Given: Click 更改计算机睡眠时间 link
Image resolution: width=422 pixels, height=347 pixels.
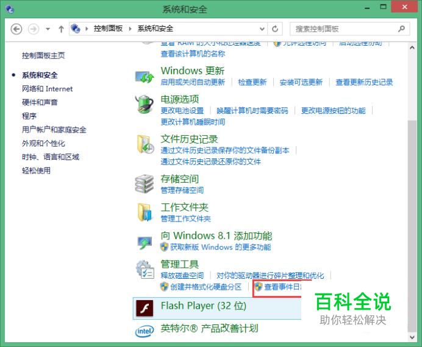Looking at the screenshot, I should pos(193,122).
